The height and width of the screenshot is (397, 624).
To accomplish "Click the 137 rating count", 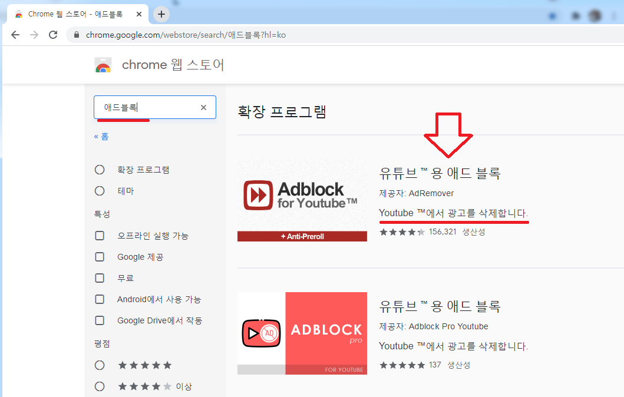I will click(x=435, y=365).
